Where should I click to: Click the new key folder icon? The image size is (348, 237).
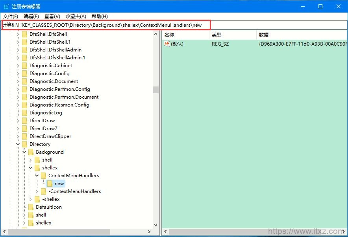click(50, 184)
